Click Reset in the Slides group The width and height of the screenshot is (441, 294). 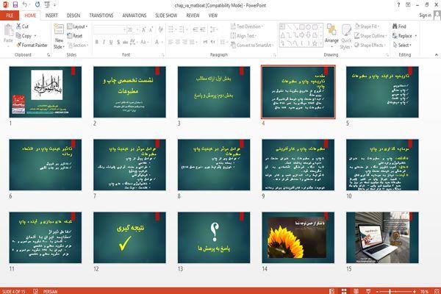[x=75, y=36]
